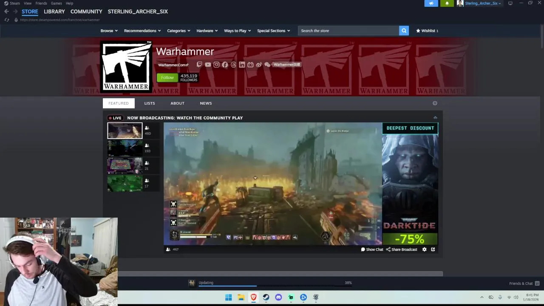Expand the Special Sections dropdown
Viewport: 544px width, 306px height.
(x=274, y=31)
